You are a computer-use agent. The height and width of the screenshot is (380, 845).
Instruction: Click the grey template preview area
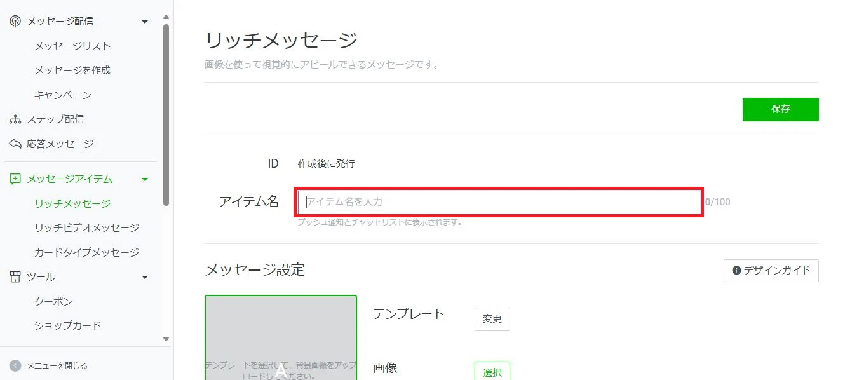coord(281,337)
